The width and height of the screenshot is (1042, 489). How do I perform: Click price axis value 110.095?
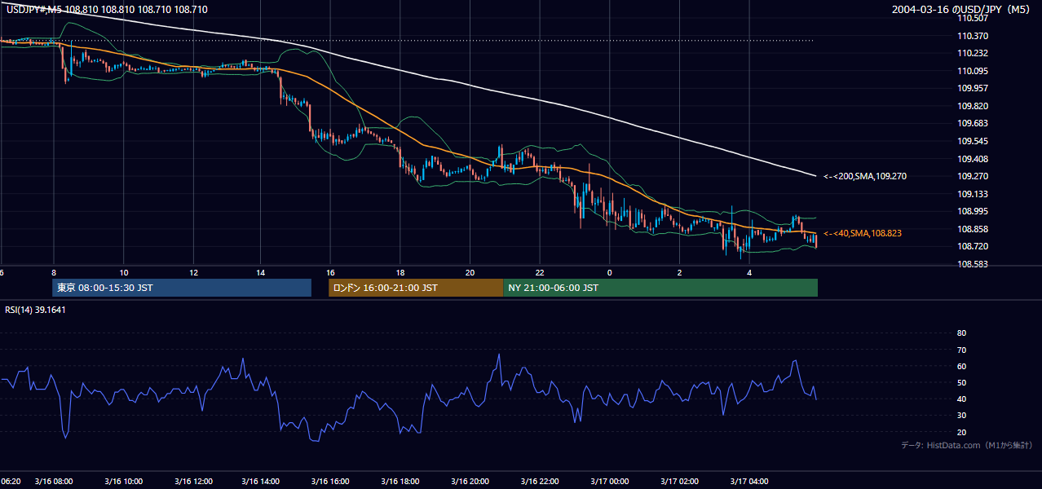point(972,71)
